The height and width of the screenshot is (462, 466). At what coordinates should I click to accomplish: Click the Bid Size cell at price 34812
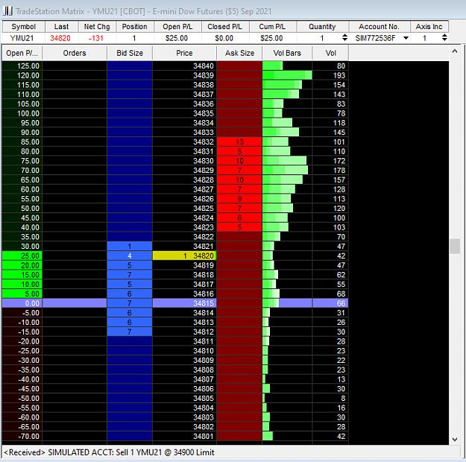[x=130, y=332]
